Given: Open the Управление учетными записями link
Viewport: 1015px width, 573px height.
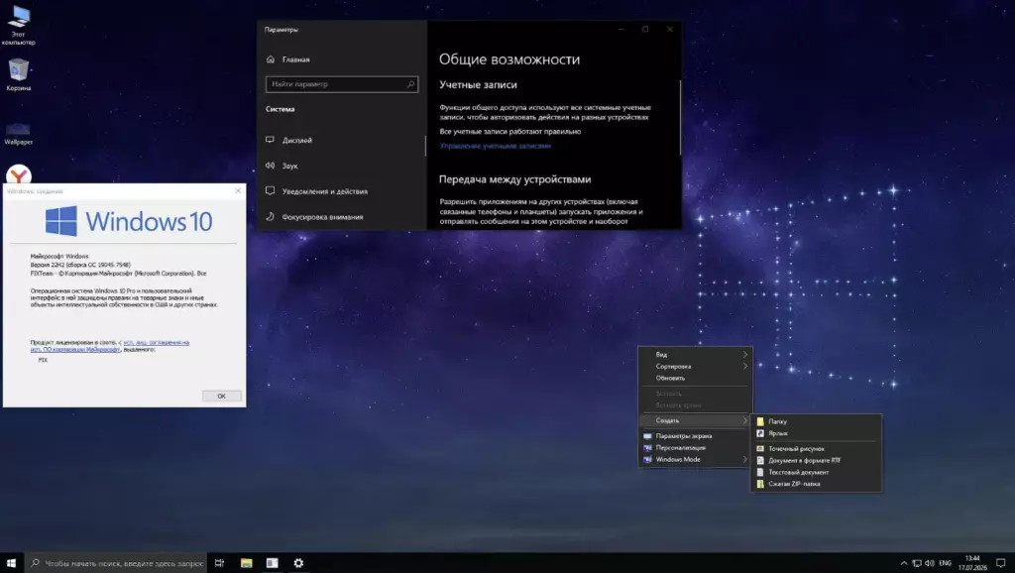Looking at the screenshot, I should tap(496, 146).
